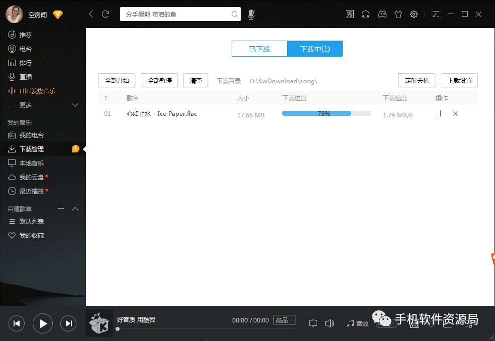Viewport: 495px width, 341px height.
Task: Open 我的收藏 favorites
Action: [26, 235]
